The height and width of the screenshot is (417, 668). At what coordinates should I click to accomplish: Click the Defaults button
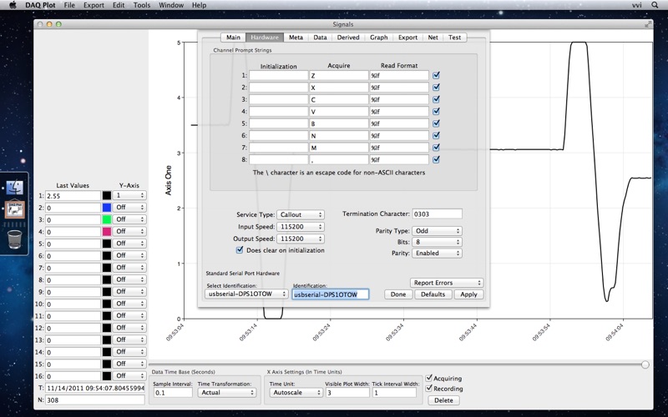433,294
